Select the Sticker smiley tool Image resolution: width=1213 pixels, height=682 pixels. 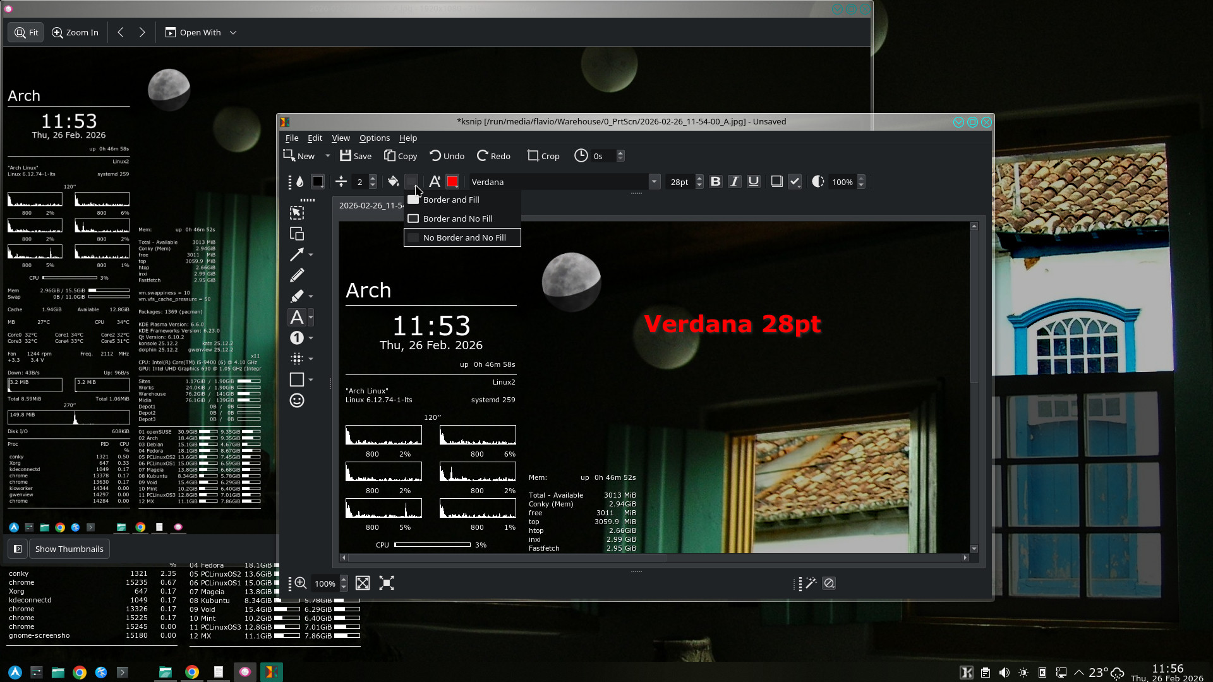click(x=297, y=400)
